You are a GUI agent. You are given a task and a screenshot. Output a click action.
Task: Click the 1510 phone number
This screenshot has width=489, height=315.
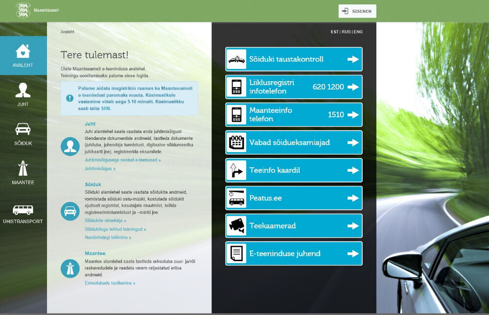coord(336,114)
